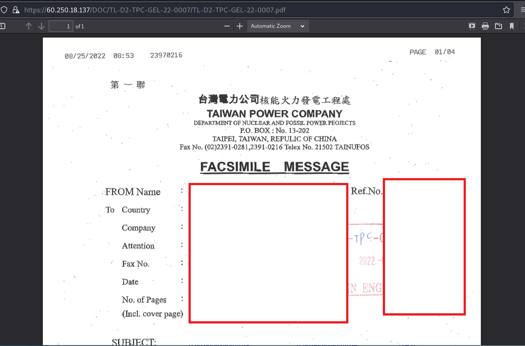Click the '23970216' fax number text
Viewport: 525px width, 346px height.
166,55
